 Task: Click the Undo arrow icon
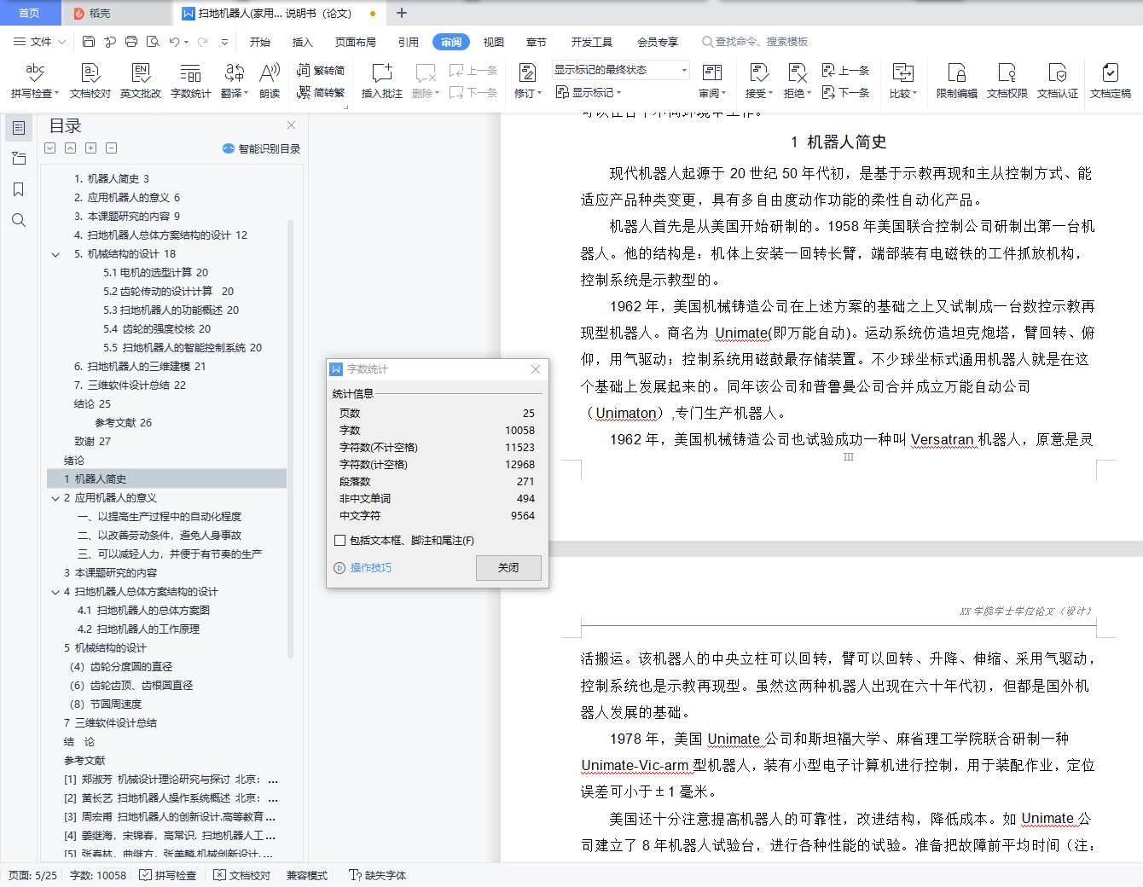174,42
